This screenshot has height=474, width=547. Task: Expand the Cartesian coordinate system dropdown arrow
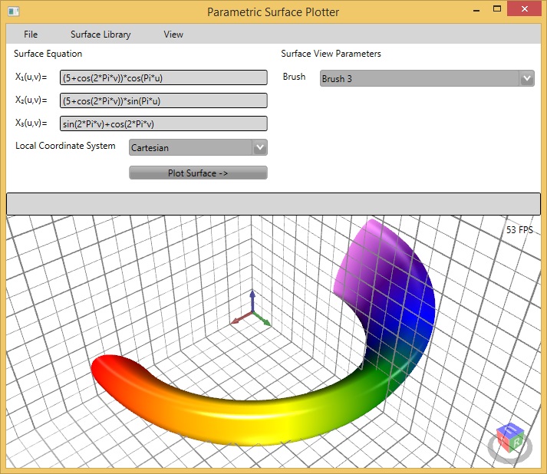pos(260,147)
